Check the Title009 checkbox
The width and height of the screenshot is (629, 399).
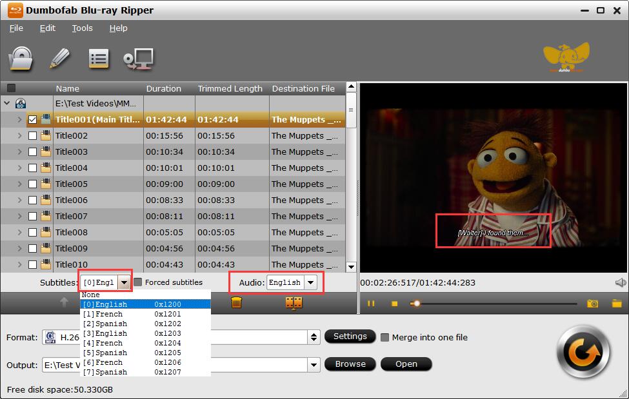tap(32, 248)
